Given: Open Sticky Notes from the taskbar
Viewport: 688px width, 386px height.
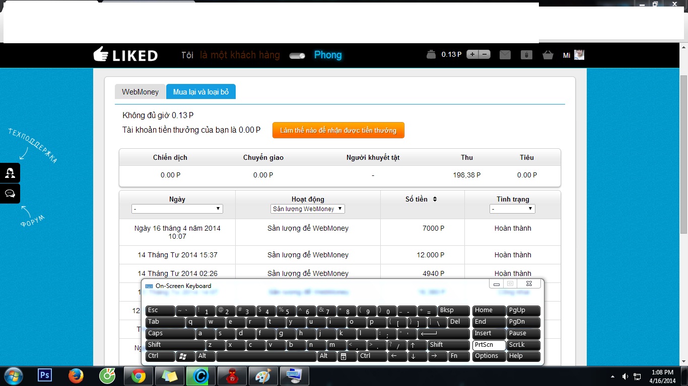Looking at the screenshot, I should coord(170,376).
